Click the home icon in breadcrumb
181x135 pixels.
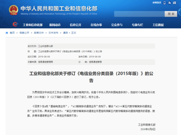7,33
